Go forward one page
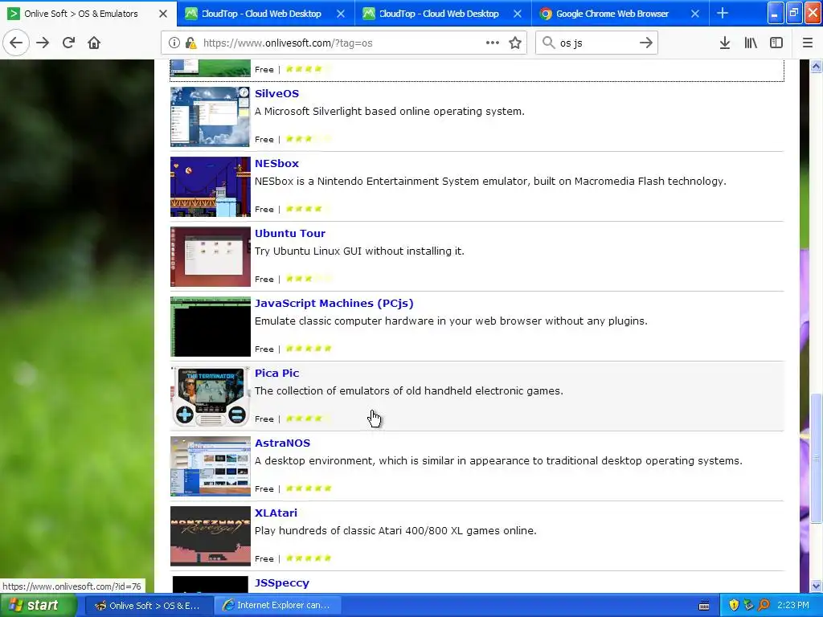This screenshot has height=617, width=823. [x=43, y=43]
